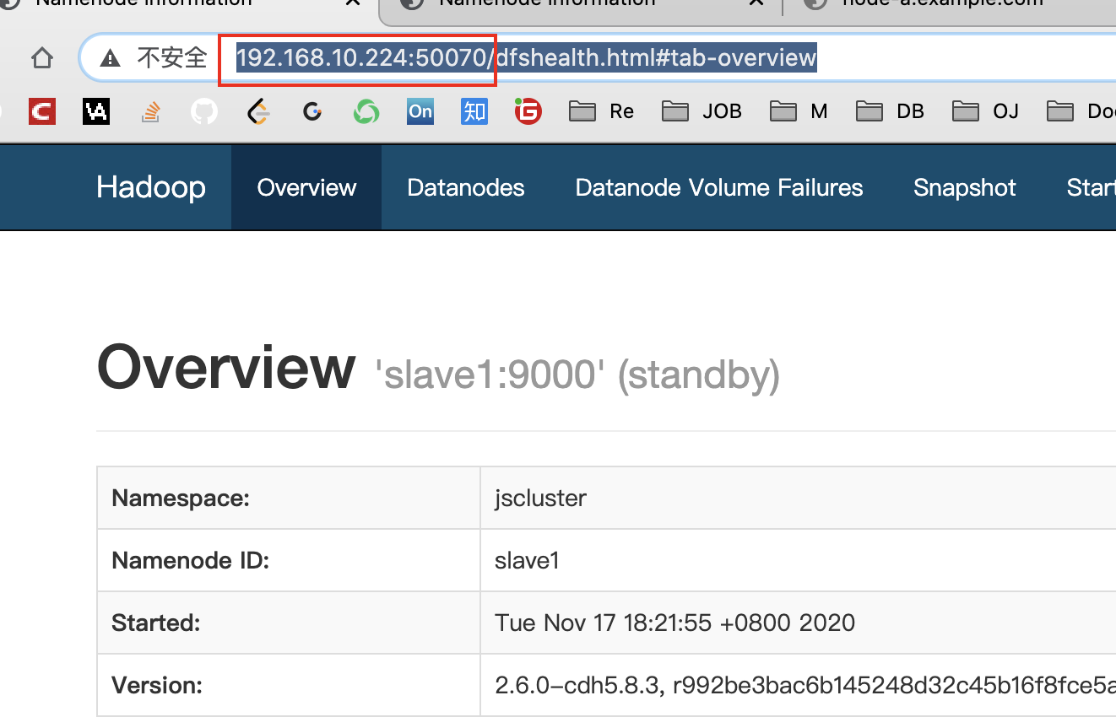
Task: Open the GitHub bookmark icon
Action: [203, 111]
